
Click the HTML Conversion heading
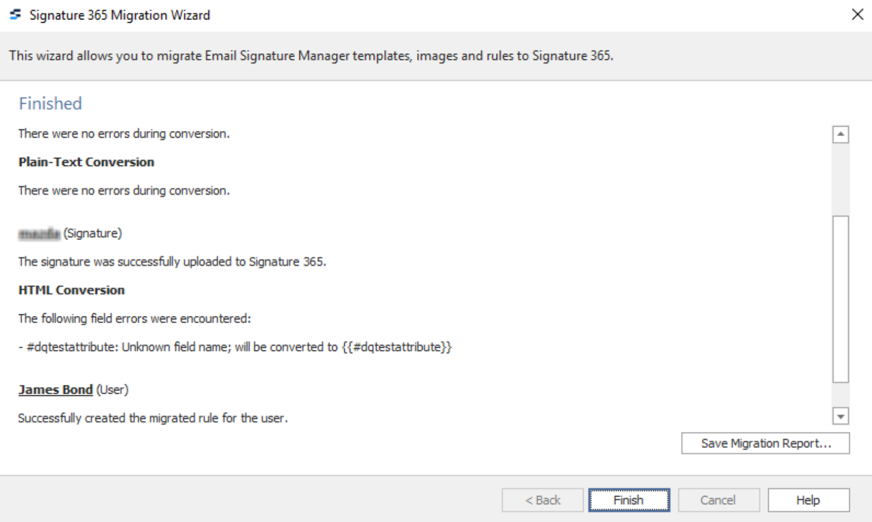(72, 290)
